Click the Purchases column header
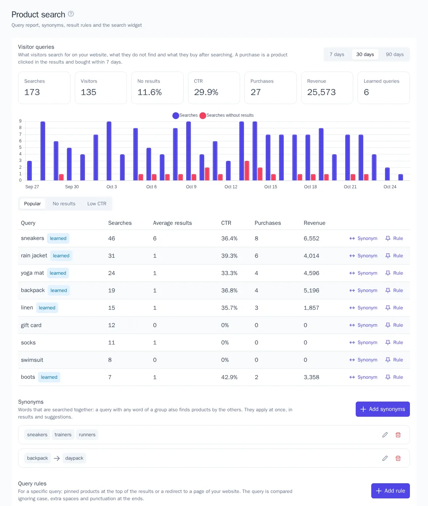Screen dimensions: 428x506 [268, 223]
